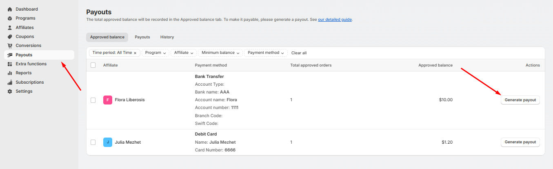Click the Coupons tag icon
Viewport: 553px width, 169px height.
(10, 37)
